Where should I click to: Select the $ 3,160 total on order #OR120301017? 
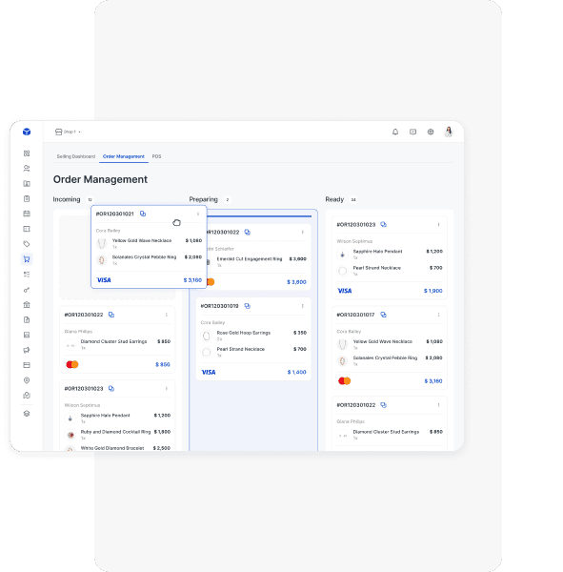433,380
